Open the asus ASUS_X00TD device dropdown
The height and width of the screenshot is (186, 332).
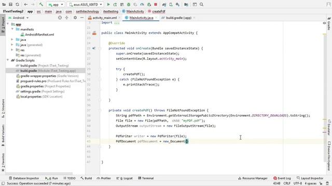(x=85, y=5)
